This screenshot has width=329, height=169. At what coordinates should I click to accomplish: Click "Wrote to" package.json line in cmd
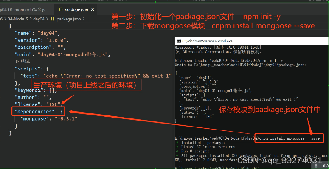click(x=241, y=65)
